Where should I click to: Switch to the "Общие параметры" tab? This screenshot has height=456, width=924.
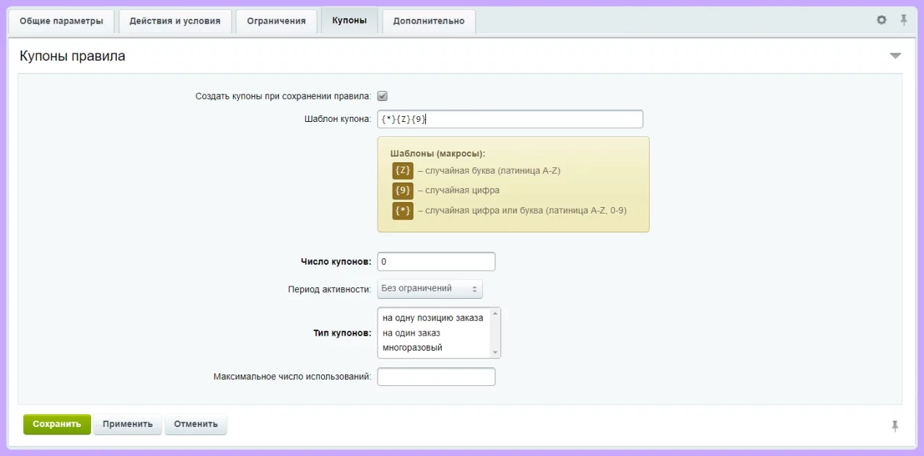point(61,21)
